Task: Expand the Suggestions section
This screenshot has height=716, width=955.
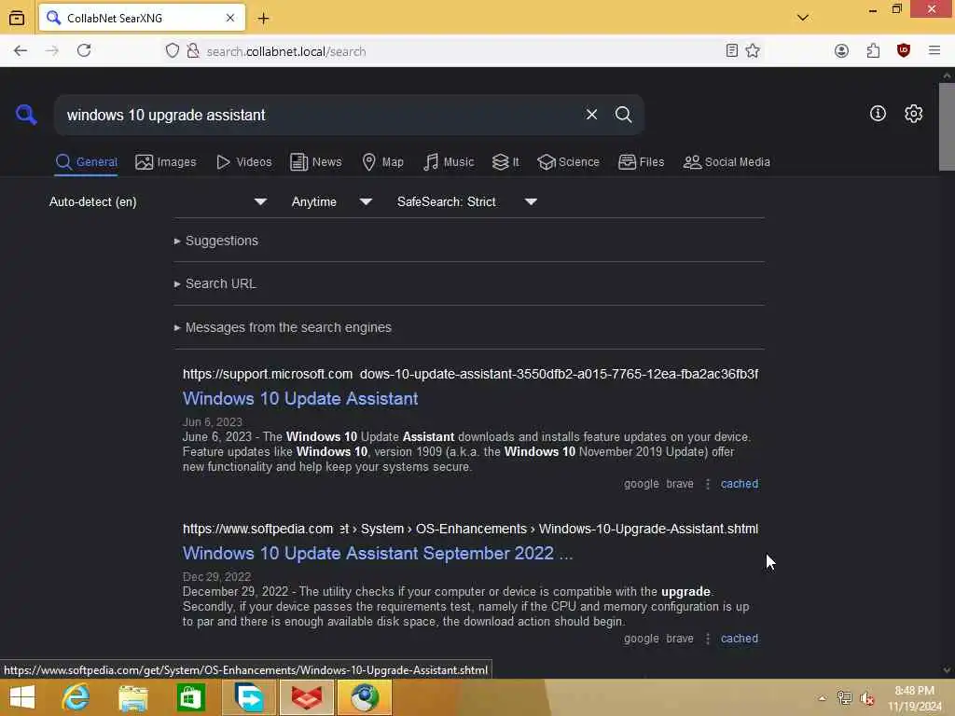Action: point(216,241)
